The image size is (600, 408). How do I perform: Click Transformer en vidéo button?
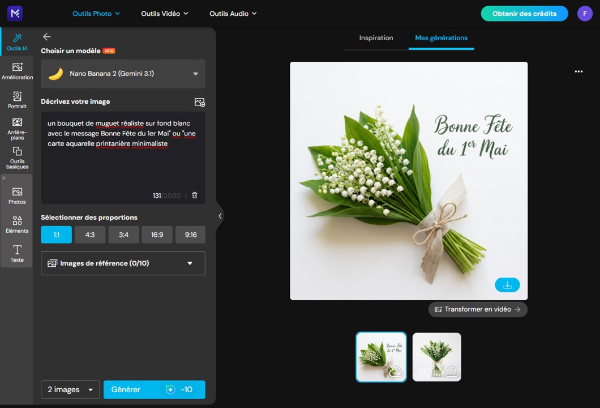point(478,309)
